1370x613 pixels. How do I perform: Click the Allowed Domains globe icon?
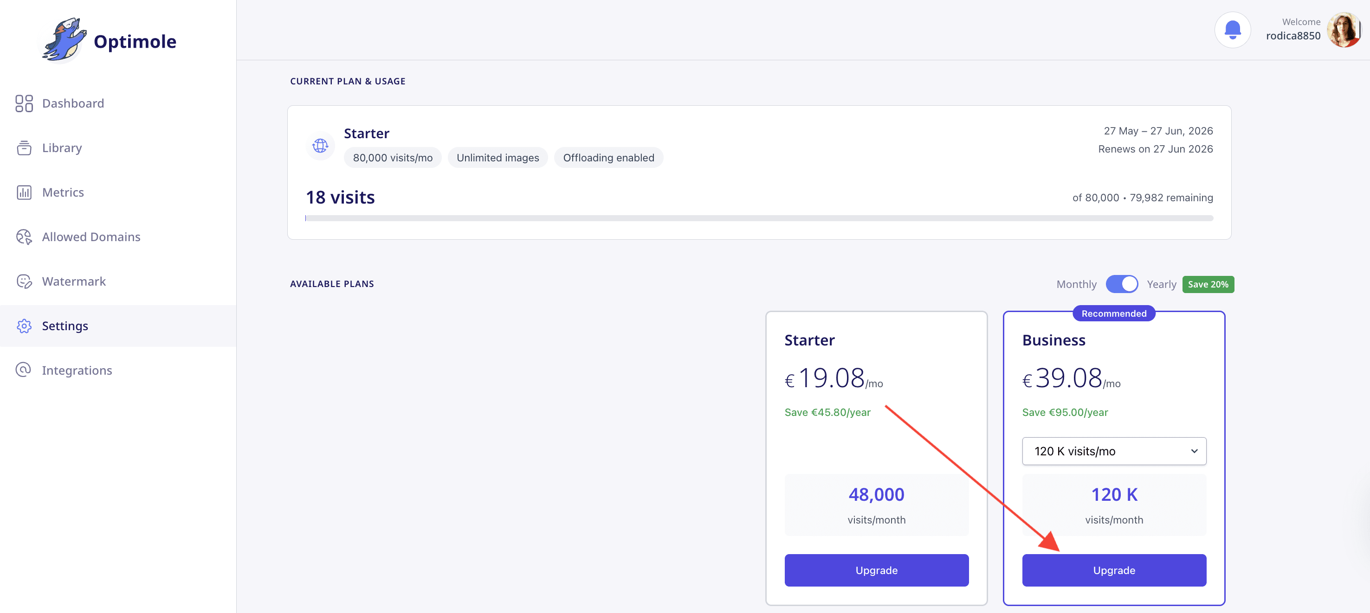[x=24, y=237]
